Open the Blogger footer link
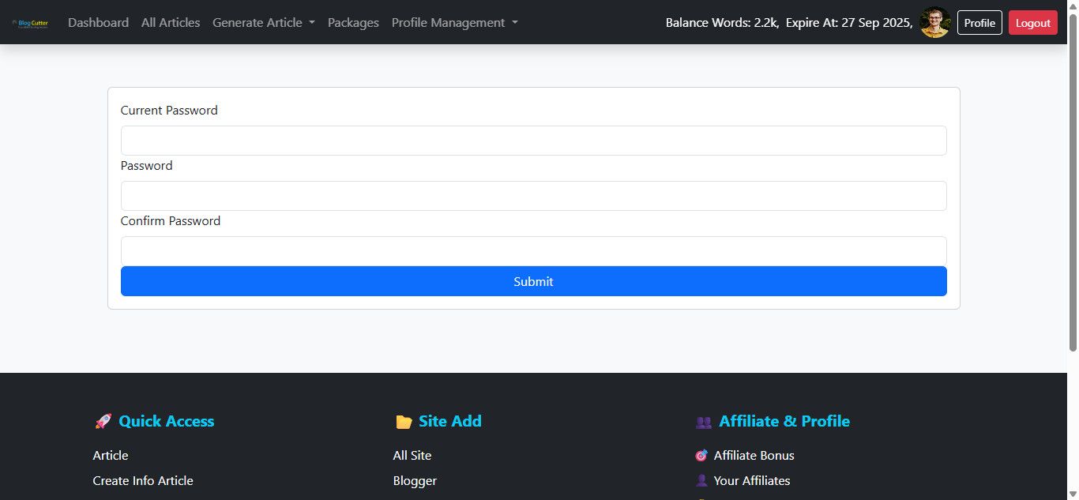Image resolution: width=1079 pixels, height=500 pixels. 415,481
